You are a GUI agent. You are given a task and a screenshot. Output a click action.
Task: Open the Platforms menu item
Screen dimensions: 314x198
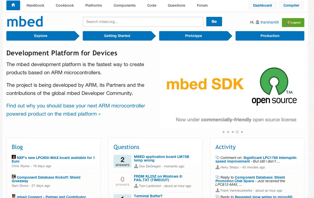pyautogui.click(x=94, y=5)
